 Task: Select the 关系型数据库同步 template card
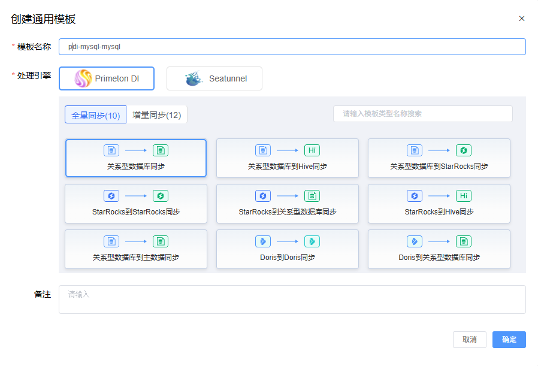coord(136,159)
